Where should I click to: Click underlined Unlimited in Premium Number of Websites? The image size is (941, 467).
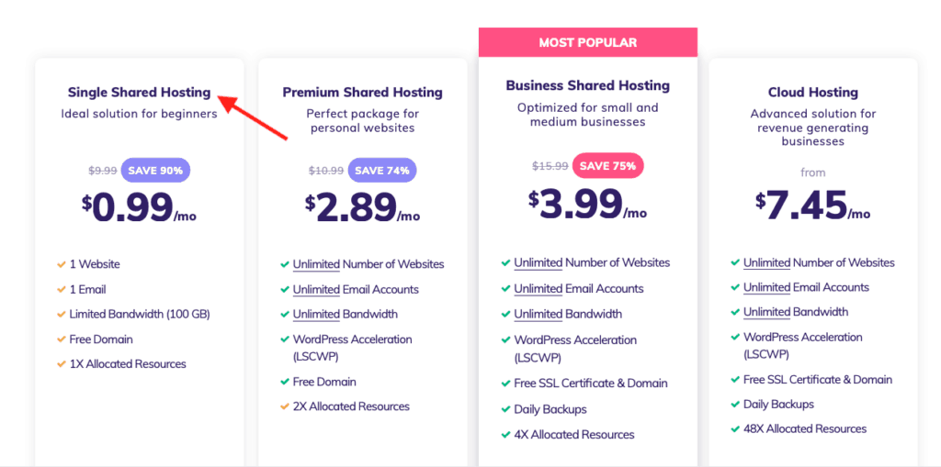[x=316, y=264]
